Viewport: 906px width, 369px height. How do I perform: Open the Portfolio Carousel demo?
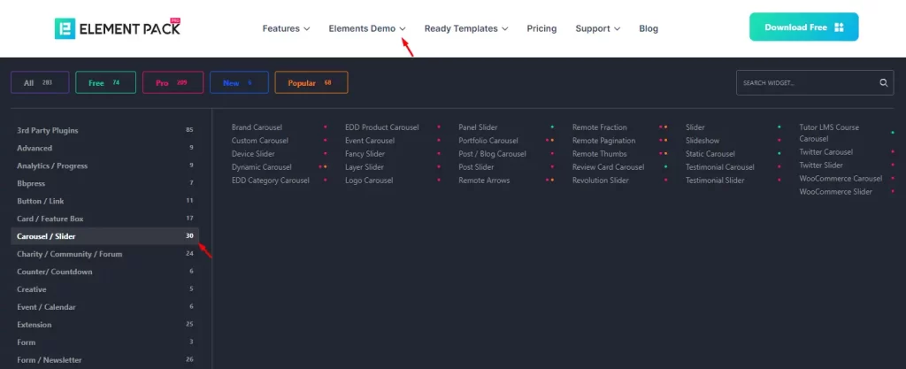point(488,141)
